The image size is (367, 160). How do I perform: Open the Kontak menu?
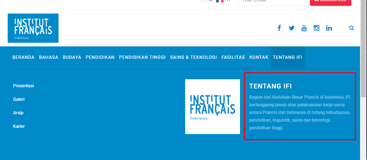point(259,57)
